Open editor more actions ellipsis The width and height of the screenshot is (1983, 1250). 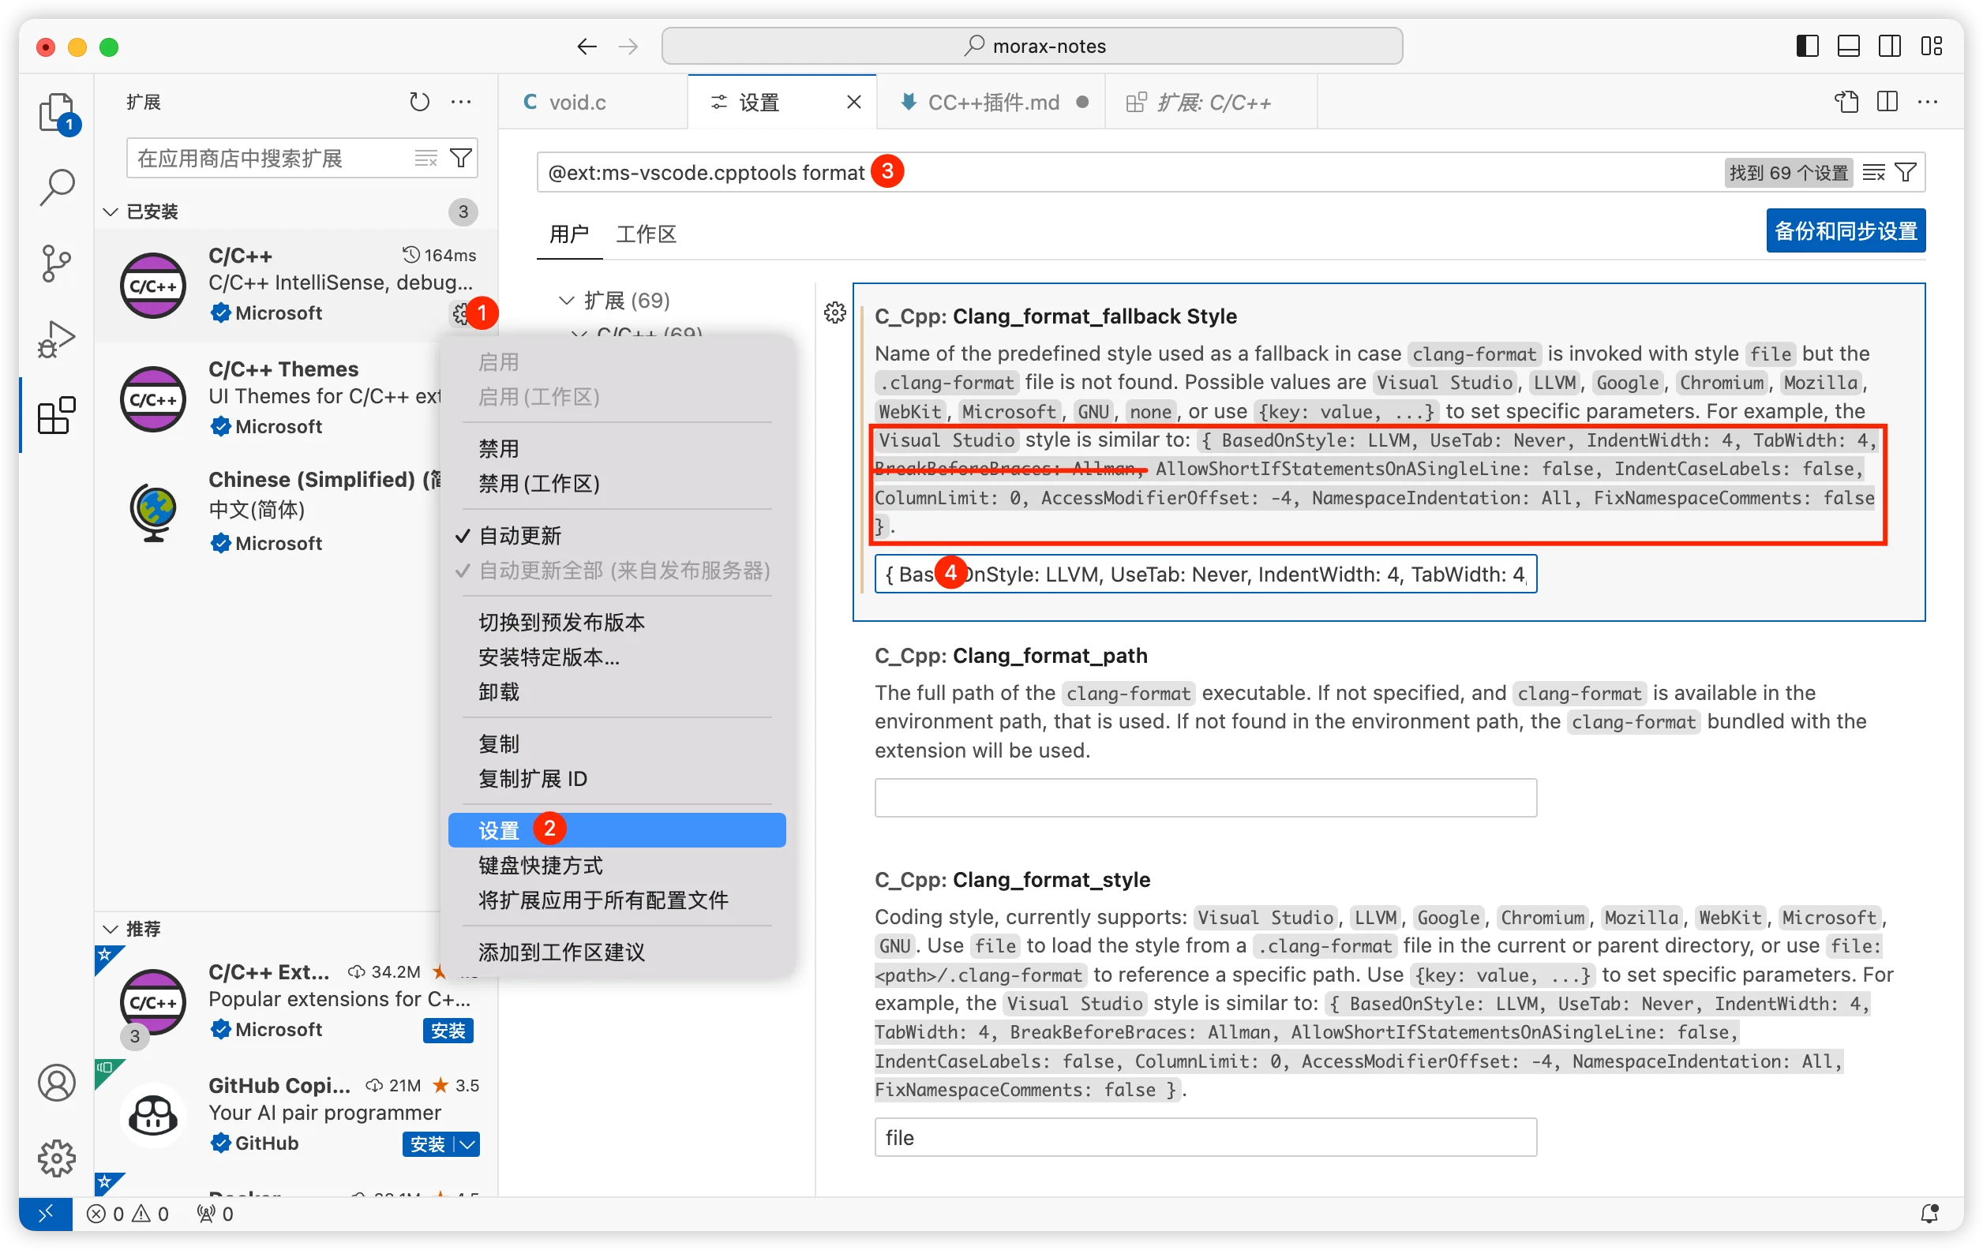click(1928, 102)
